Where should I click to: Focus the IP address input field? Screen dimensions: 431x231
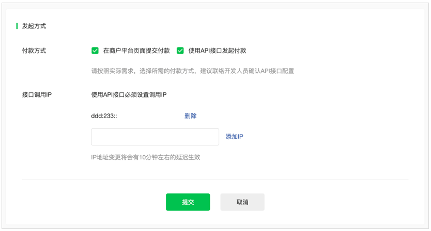point(155,137)
